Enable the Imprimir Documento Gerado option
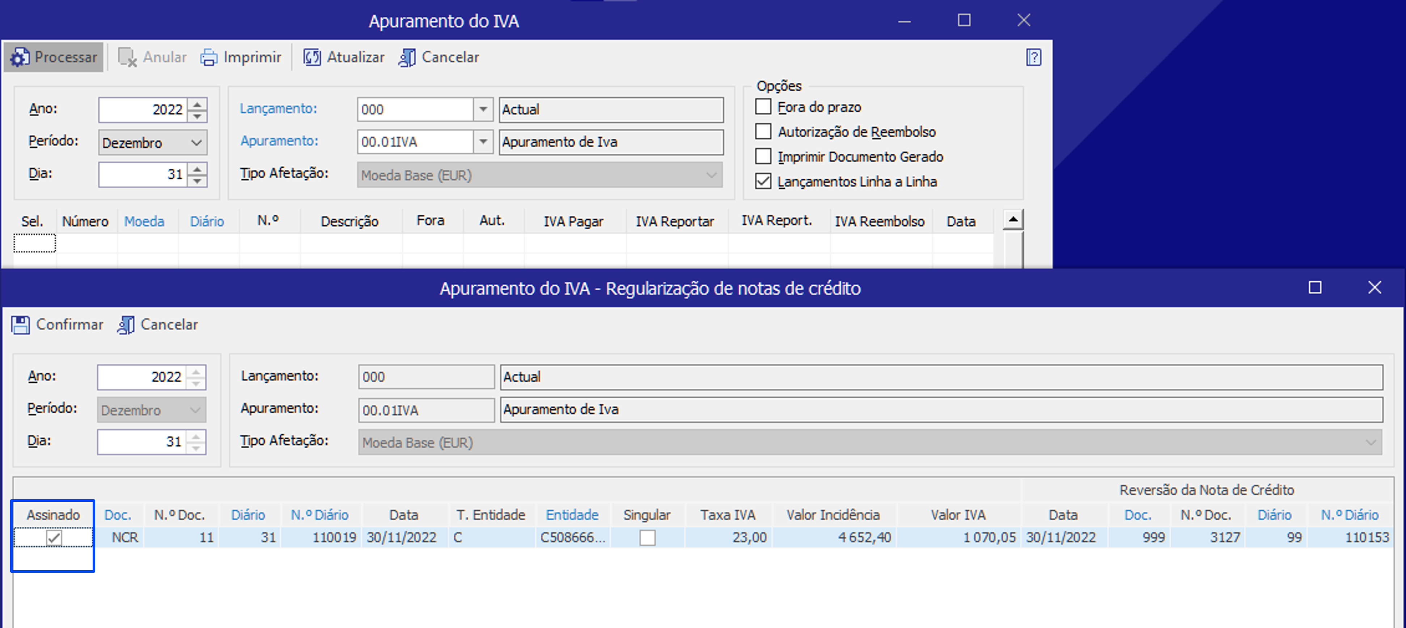 click(763, 157)
